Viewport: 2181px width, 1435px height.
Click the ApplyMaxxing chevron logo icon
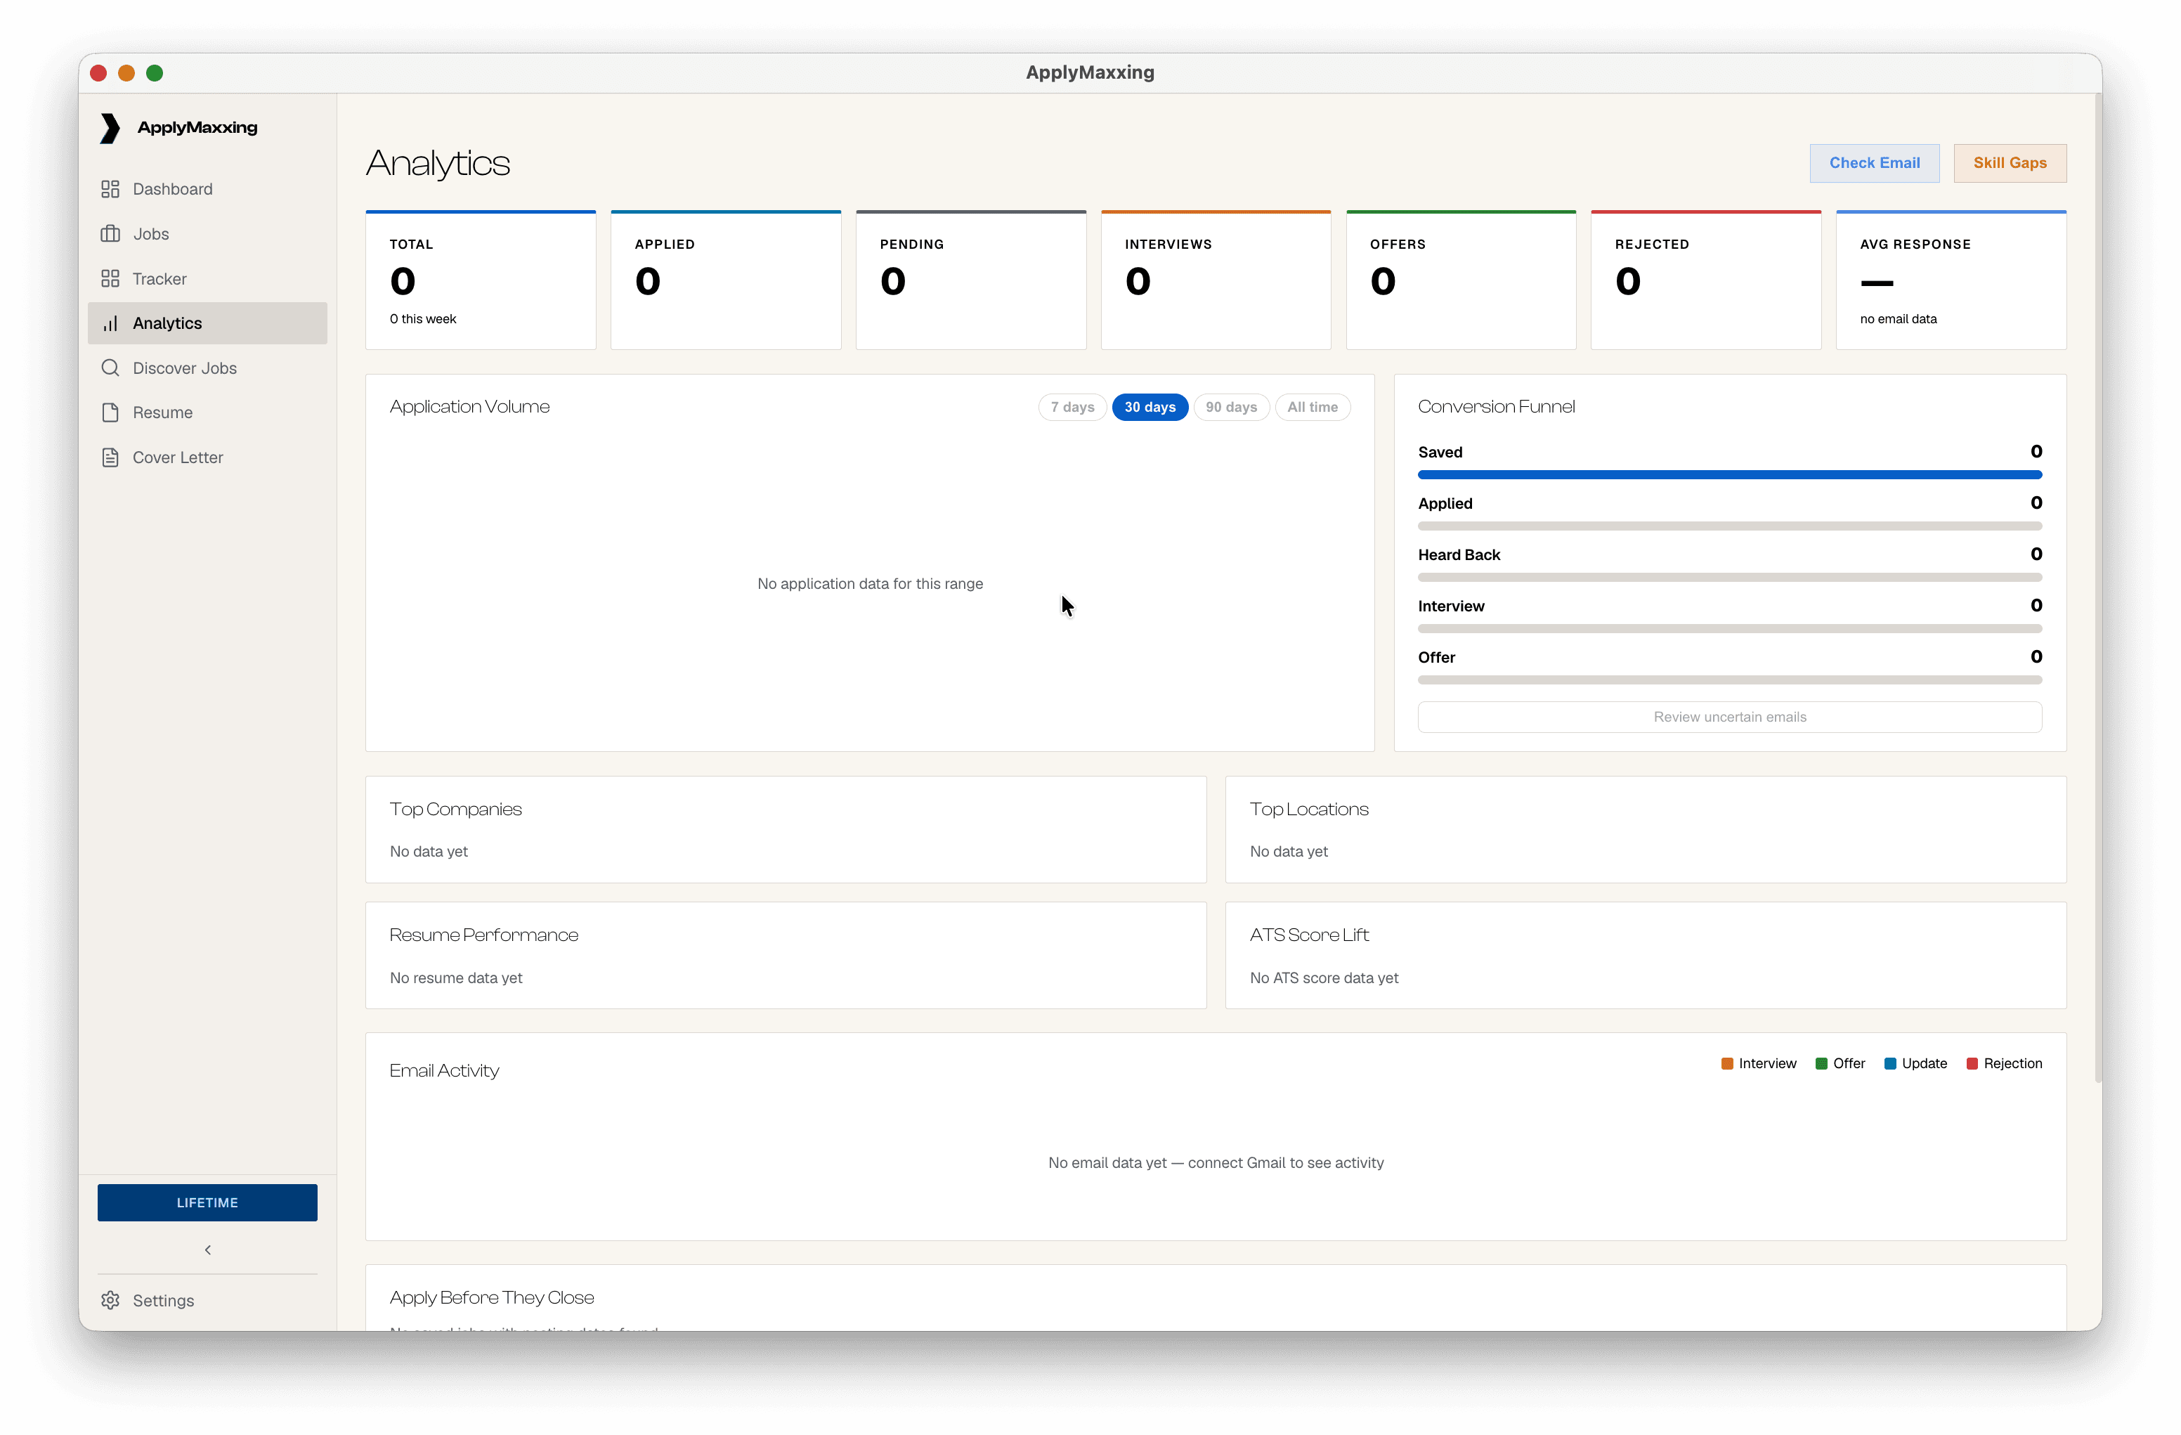coord(110,129)
